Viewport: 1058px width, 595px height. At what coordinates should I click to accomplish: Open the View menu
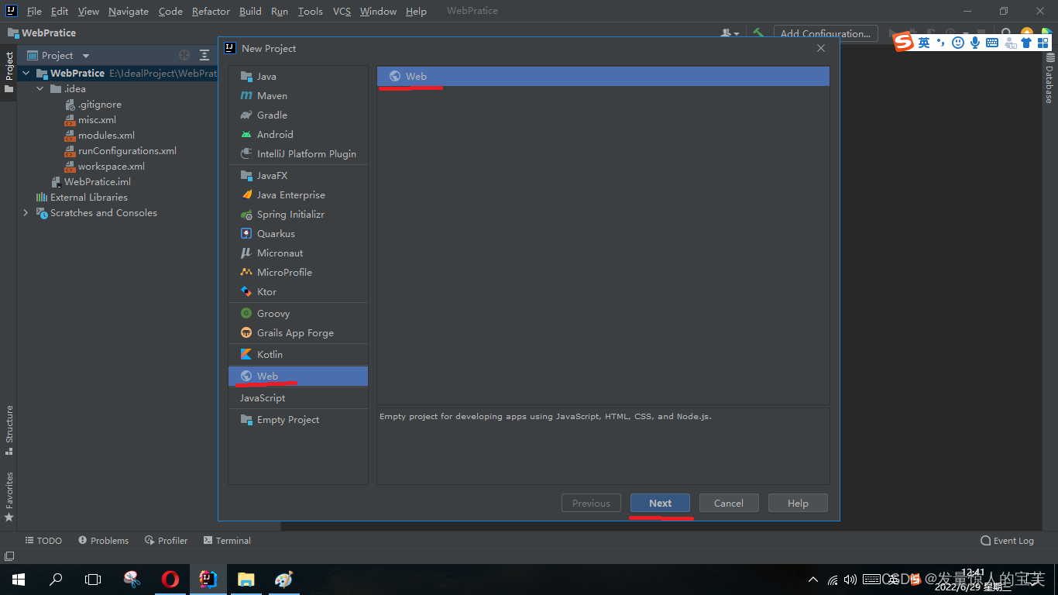(x=88, y=11)
